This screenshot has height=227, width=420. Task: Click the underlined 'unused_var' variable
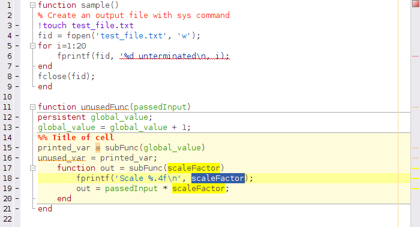[62, 158]
